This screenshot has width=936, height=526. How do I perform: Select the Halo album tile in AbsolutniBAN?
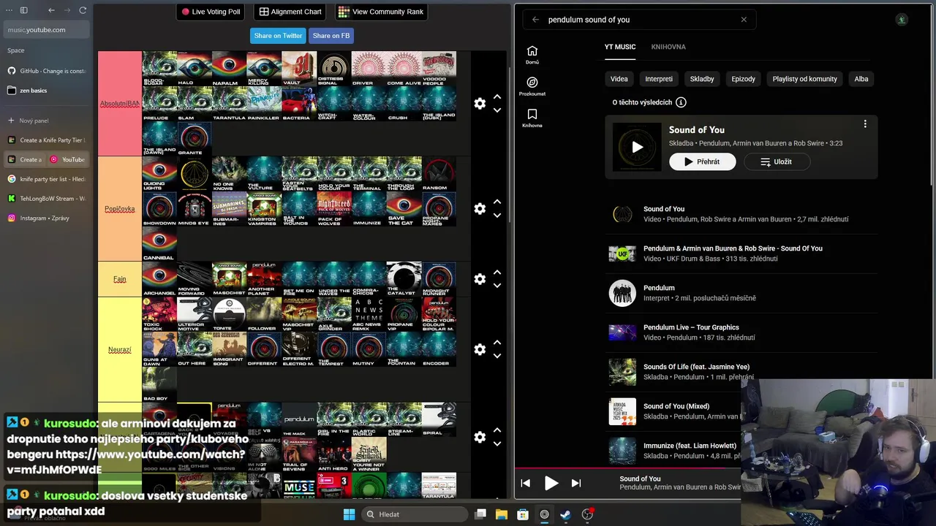point(194,69)
